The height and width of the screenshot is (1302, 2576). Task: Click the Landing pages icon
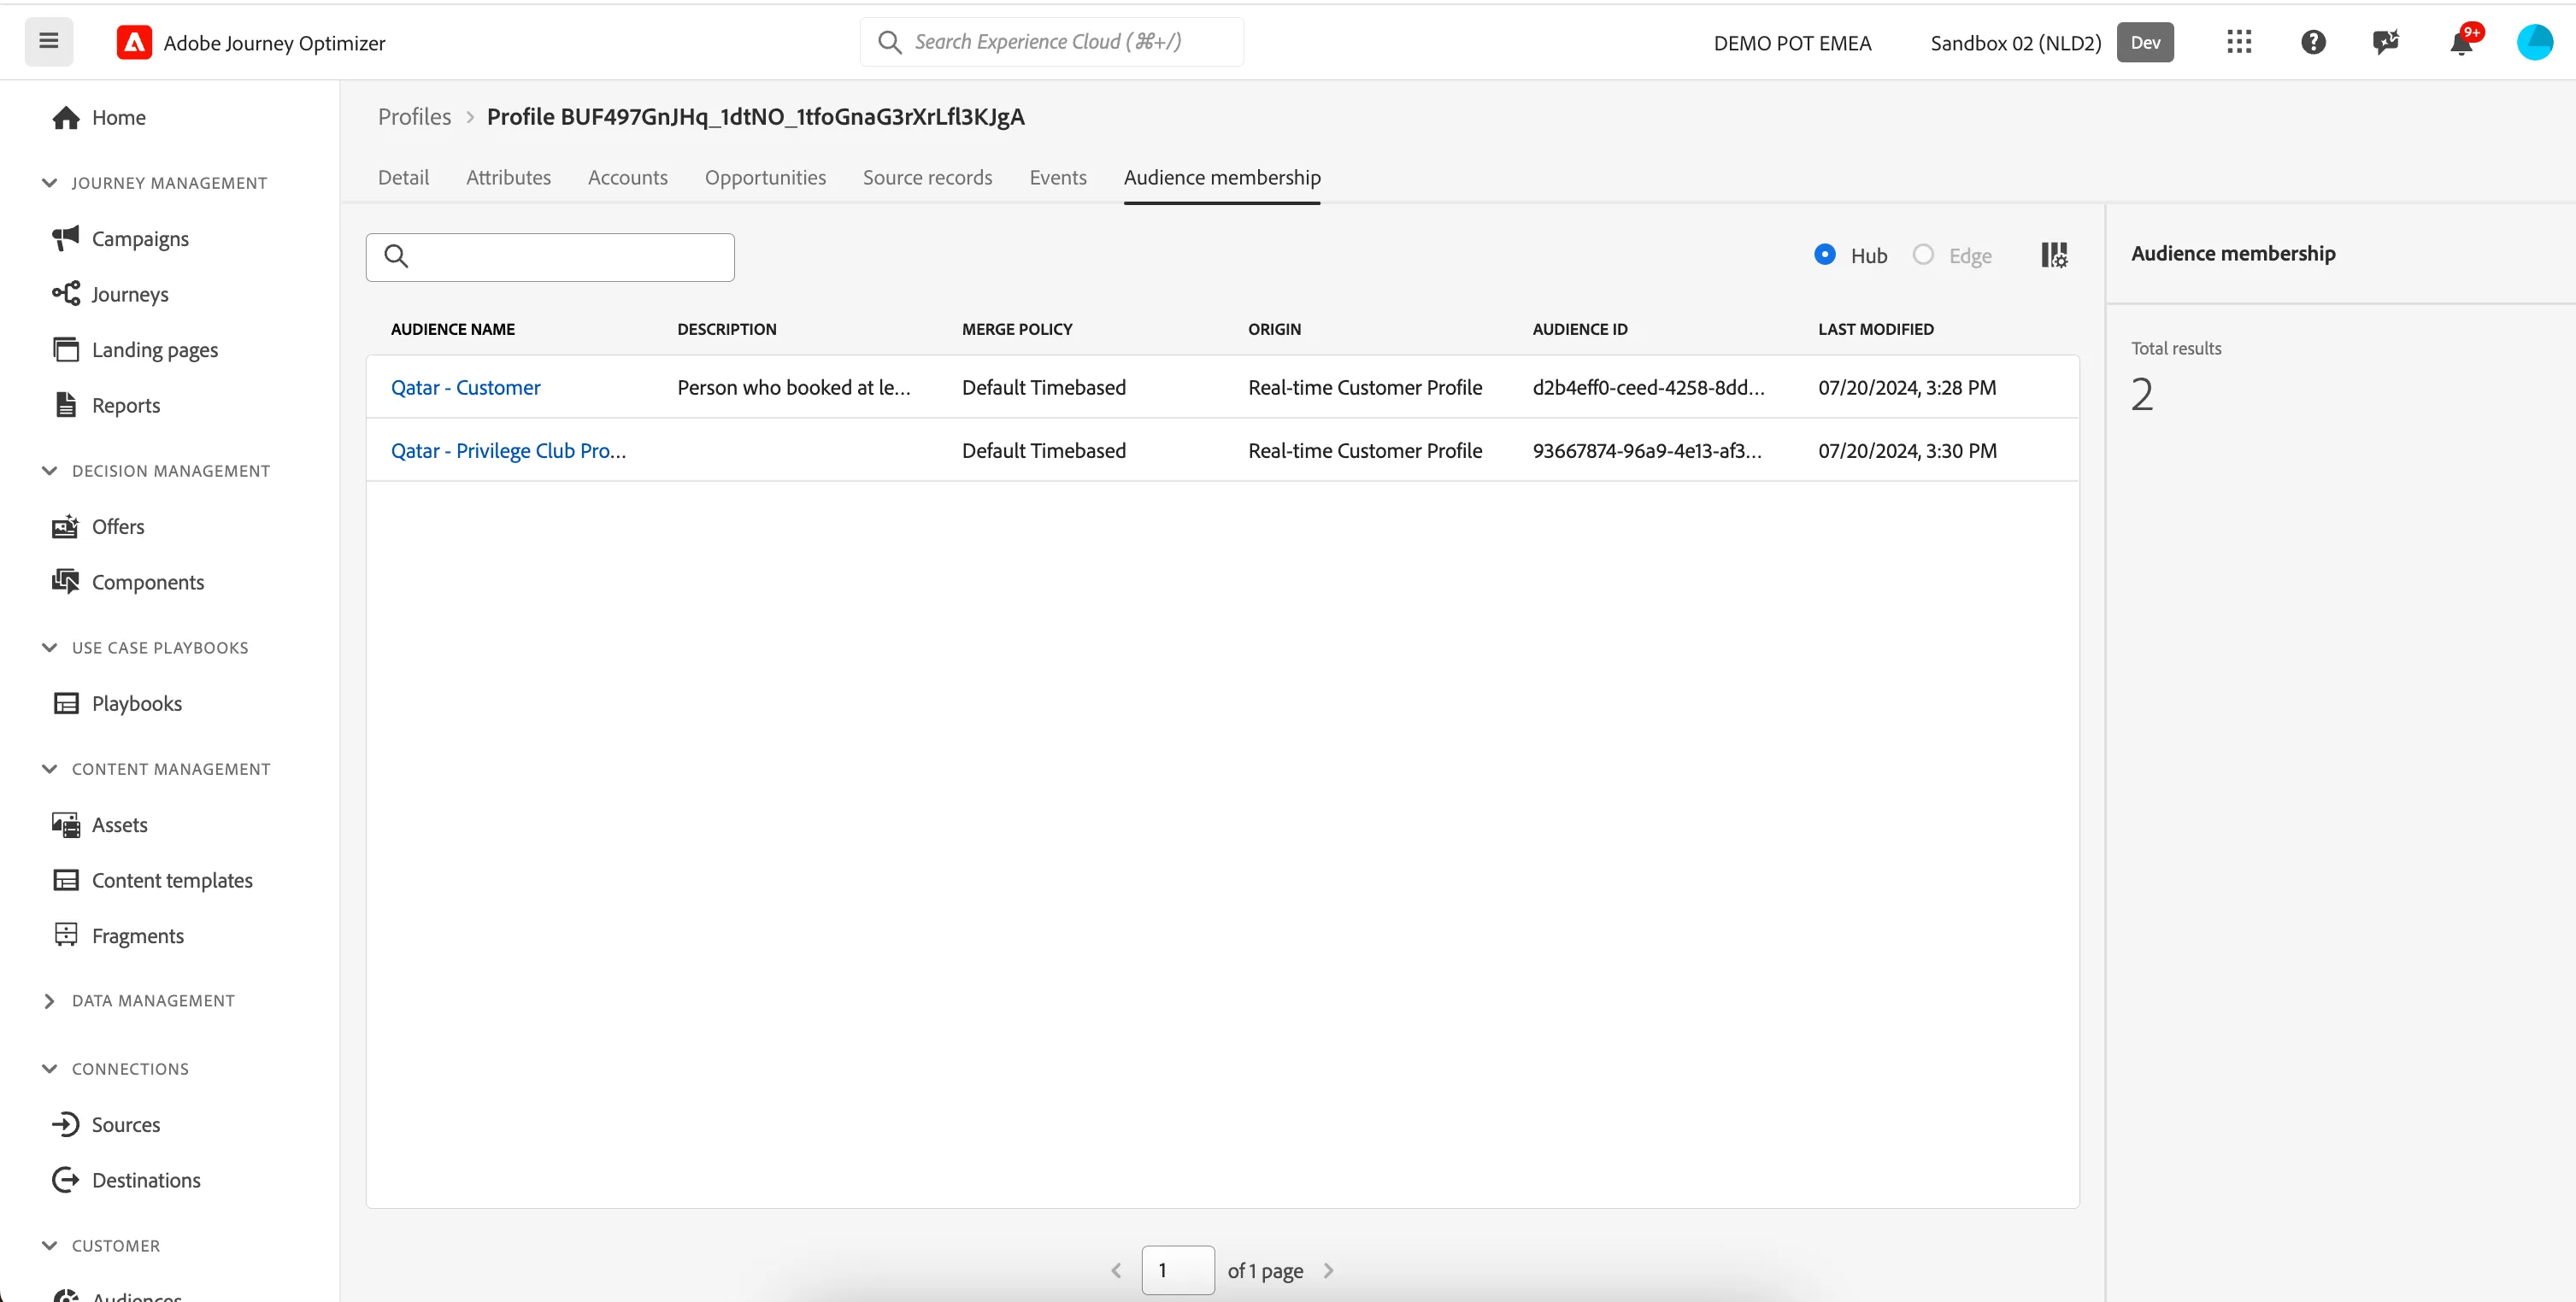pyautogui.click(x=66, y=349)
